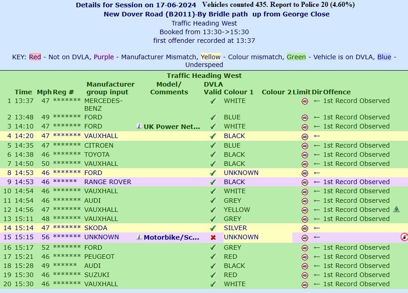Viewport: 408px width, 293px height.
Task: Click the 40 limit sign on the Peugeot row
Action: [x=305, y=257]
